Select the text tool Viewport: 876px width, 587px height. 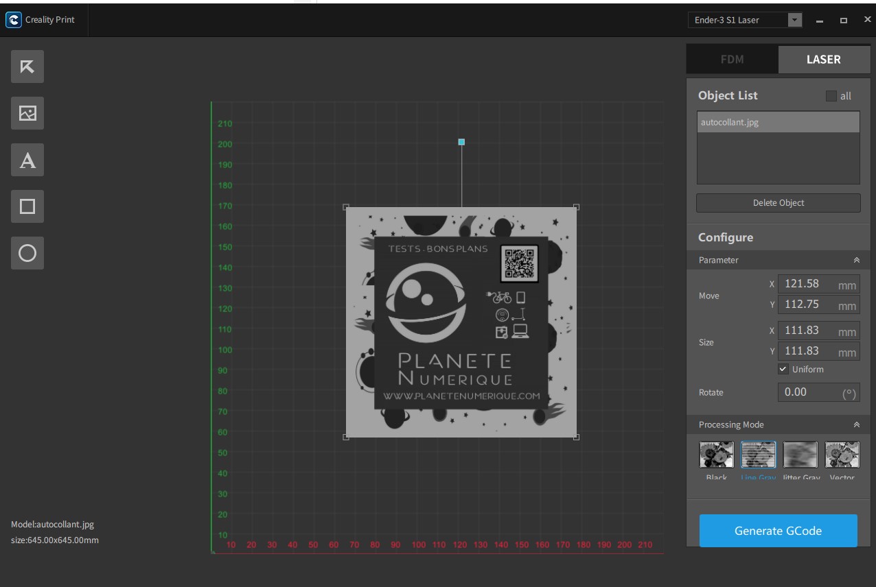[27, 160]
